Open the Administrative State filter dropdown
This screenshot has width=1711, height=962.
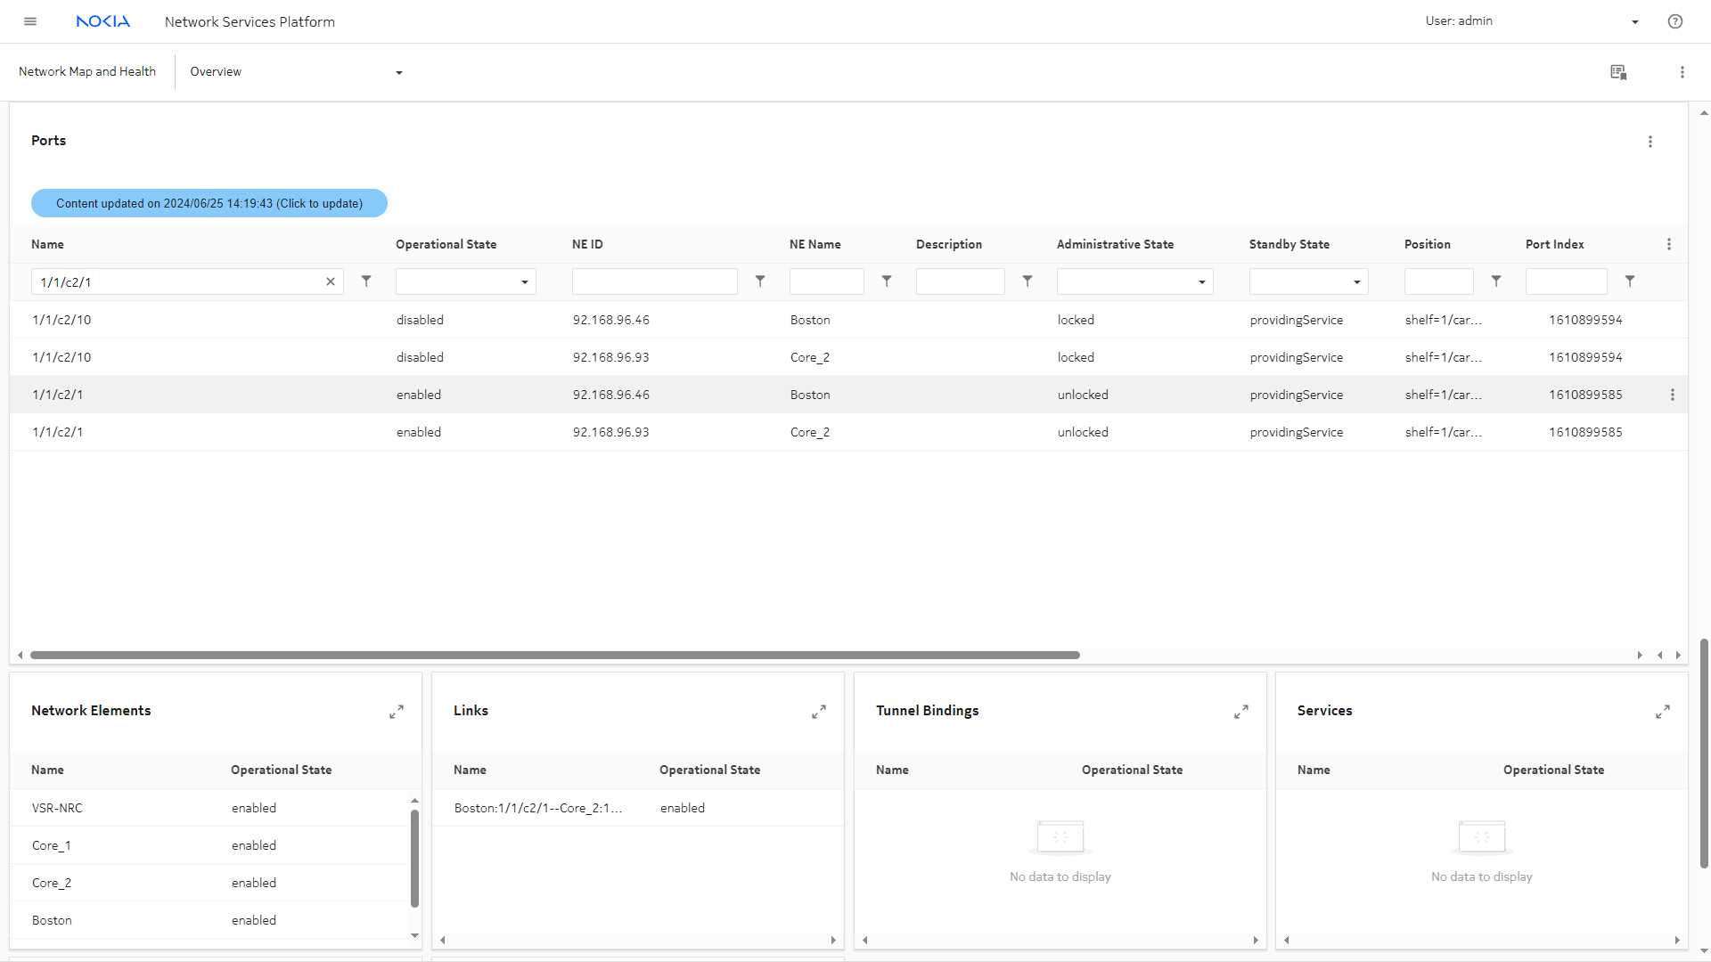coord(1134,282)
